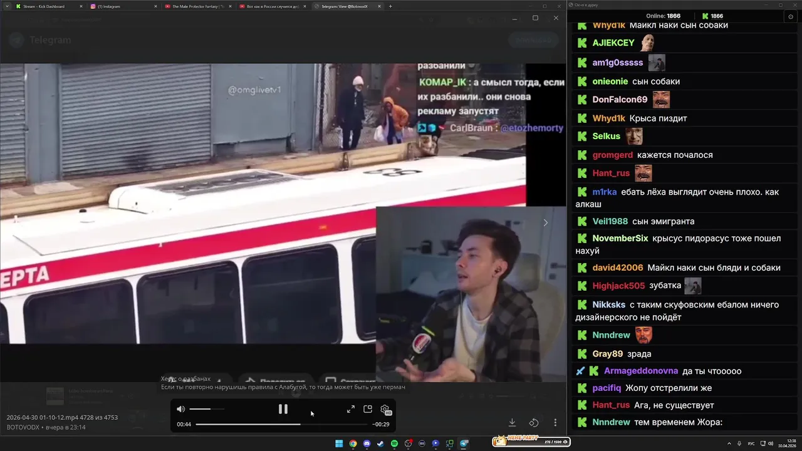Click the РУС input language indicator
Viewport: 802px width, 451px height.
coord(751,443)
